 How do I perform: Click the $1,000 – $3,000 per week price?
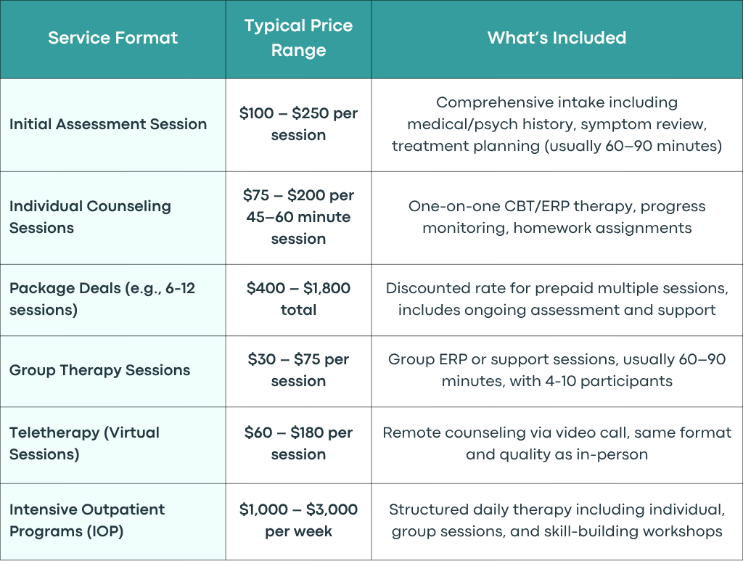(298, 520)
